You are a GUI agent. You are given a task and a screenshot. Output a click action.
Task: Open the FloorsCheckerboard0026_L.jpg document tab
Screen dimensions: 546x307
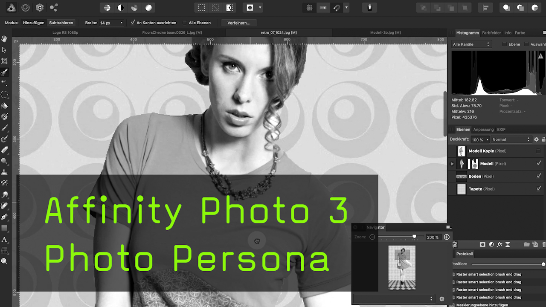click(172, 32)
